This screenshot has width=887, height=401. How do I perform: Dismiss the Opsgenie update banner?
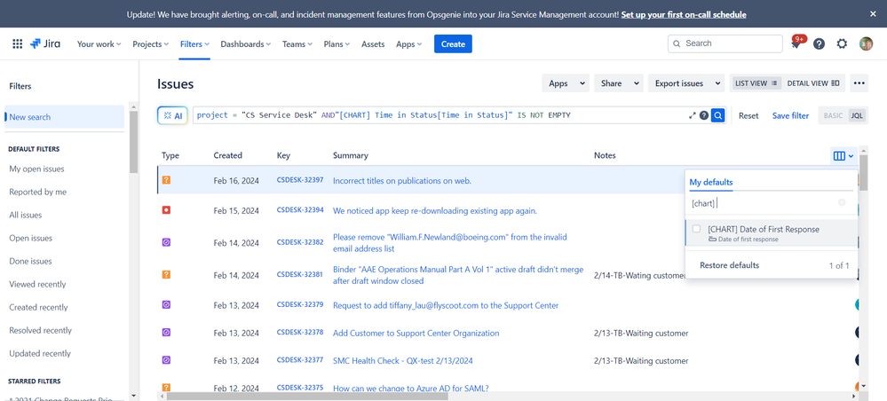point(872,14)
